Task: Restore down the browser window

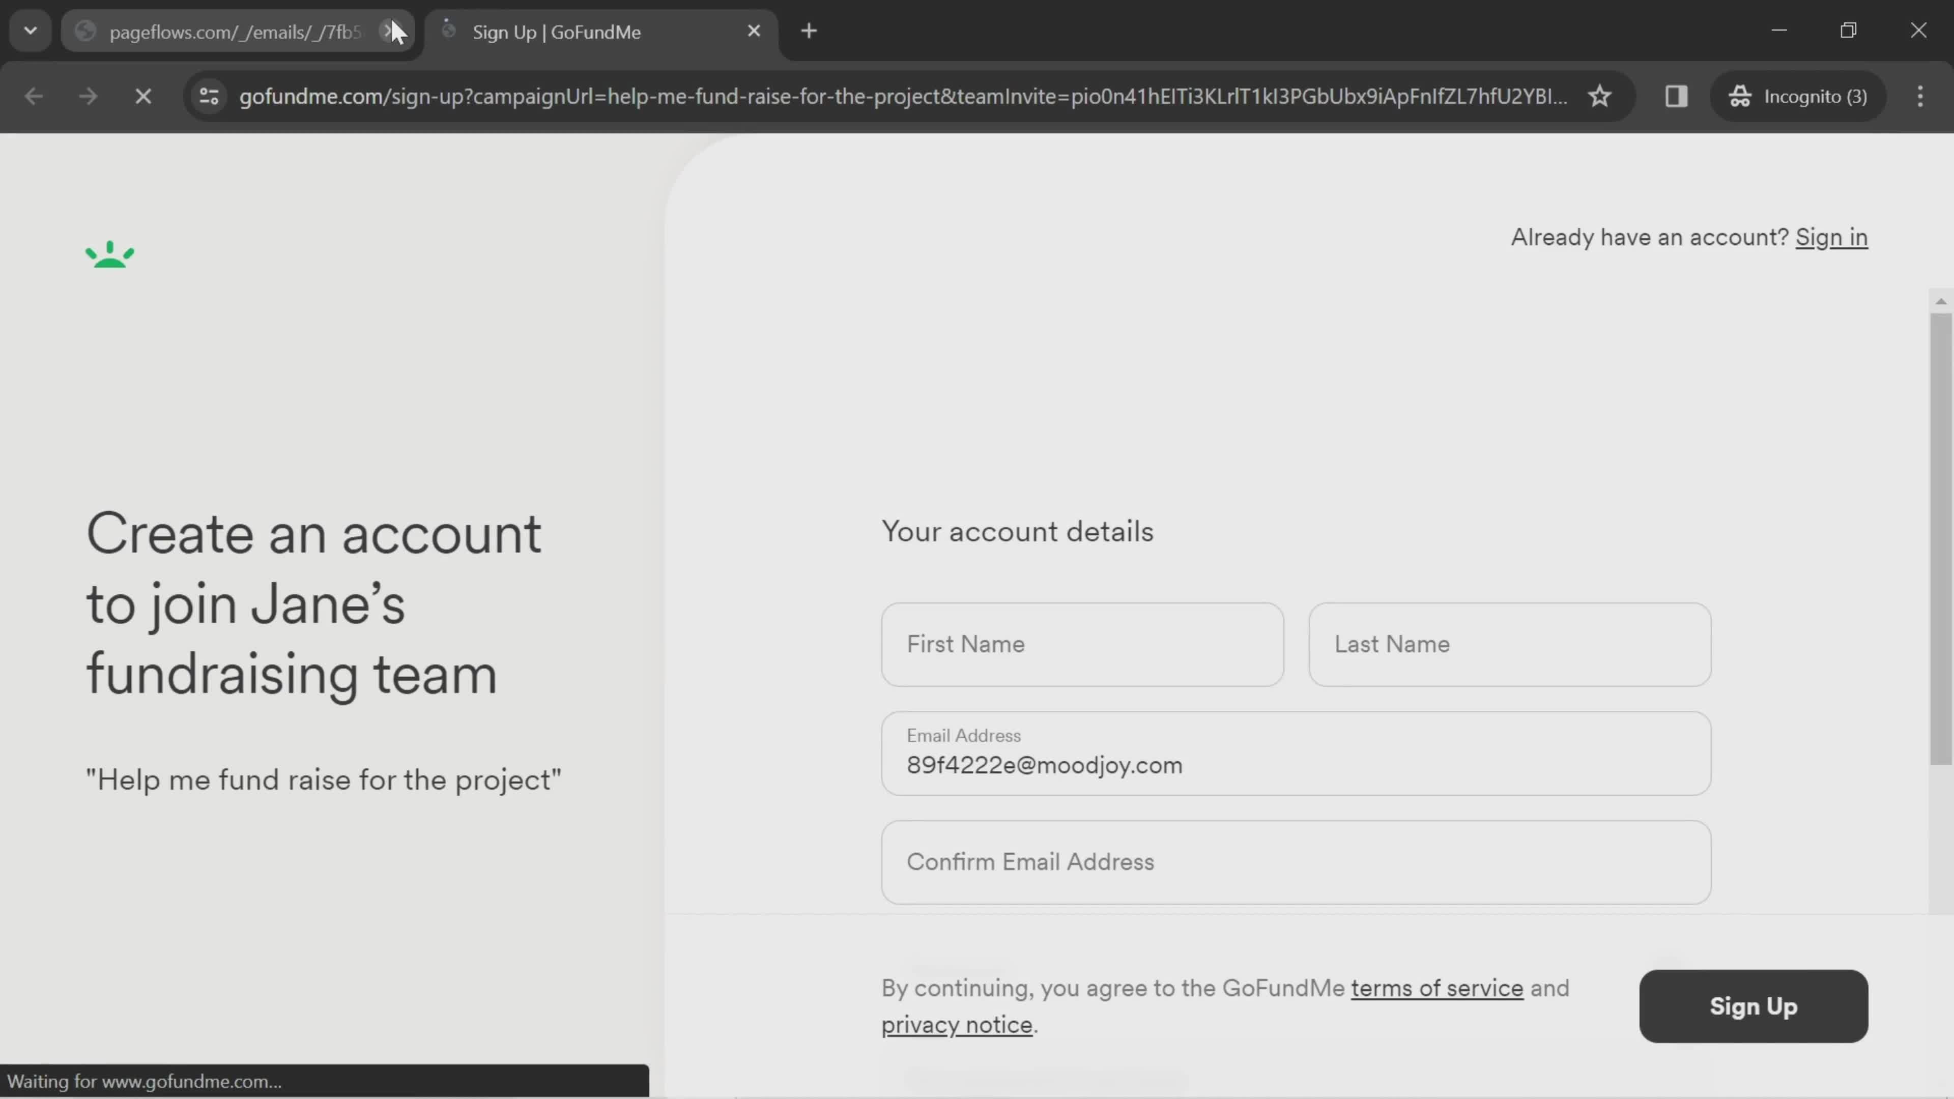Action: [x=1849, y=31]
